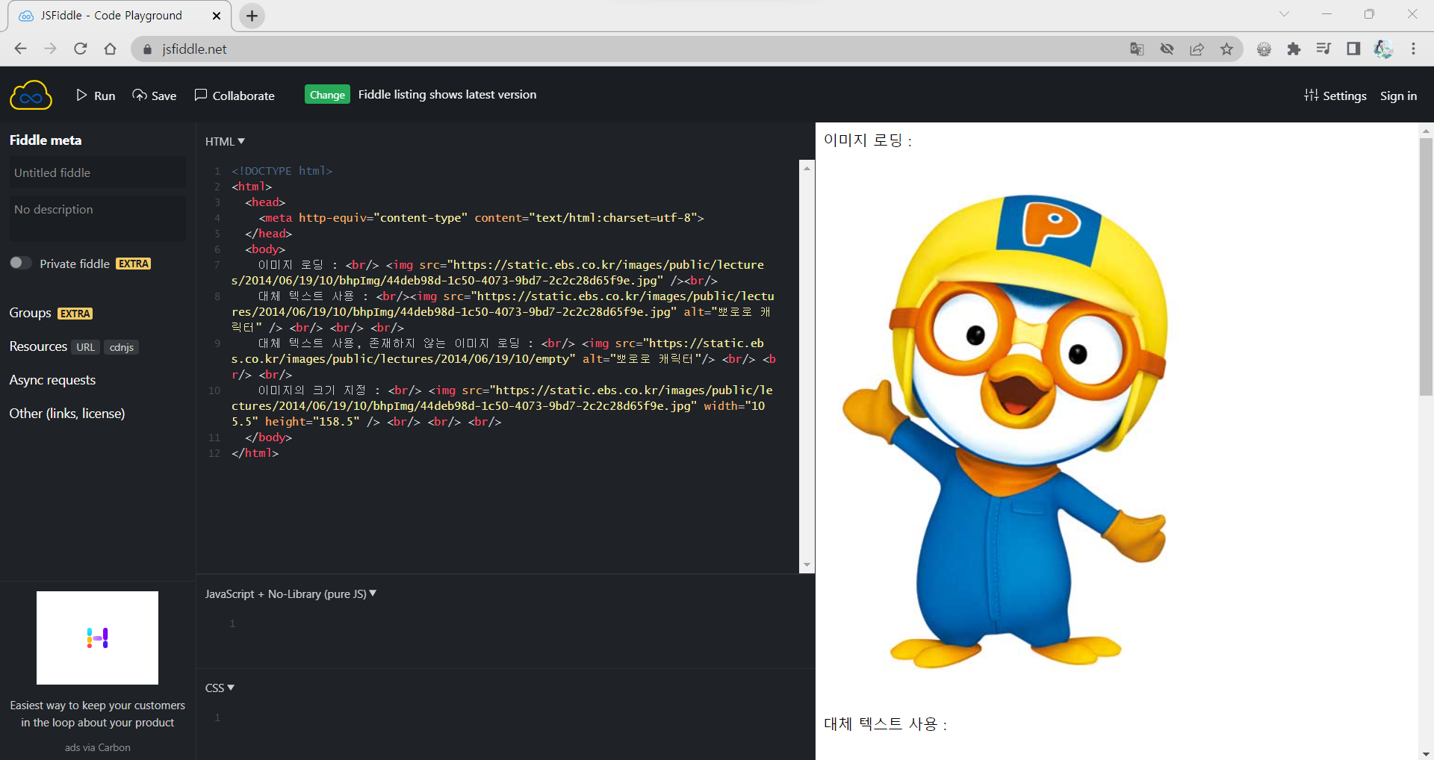Toggle the browser side panel
1434x760 pixels.
(1353, 49)
